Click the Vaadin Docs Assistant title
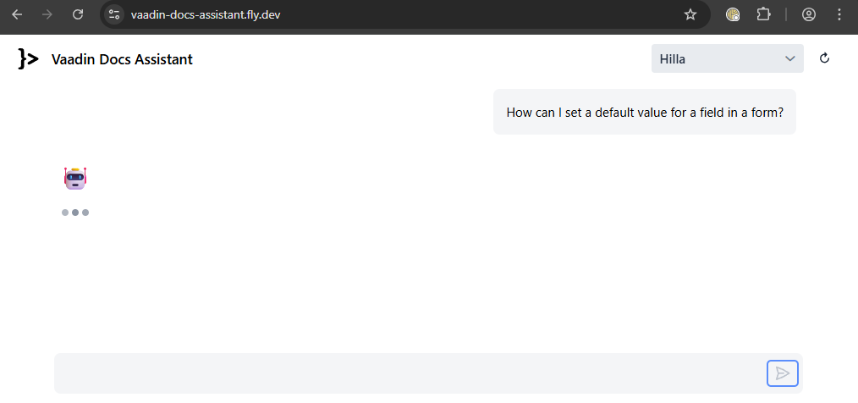This screenshot has width=858, height=403. (x=122, y=59)
